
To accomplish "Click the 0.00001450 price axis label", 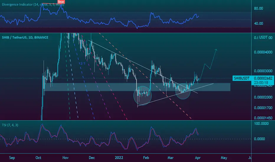I will coord(263,118).
